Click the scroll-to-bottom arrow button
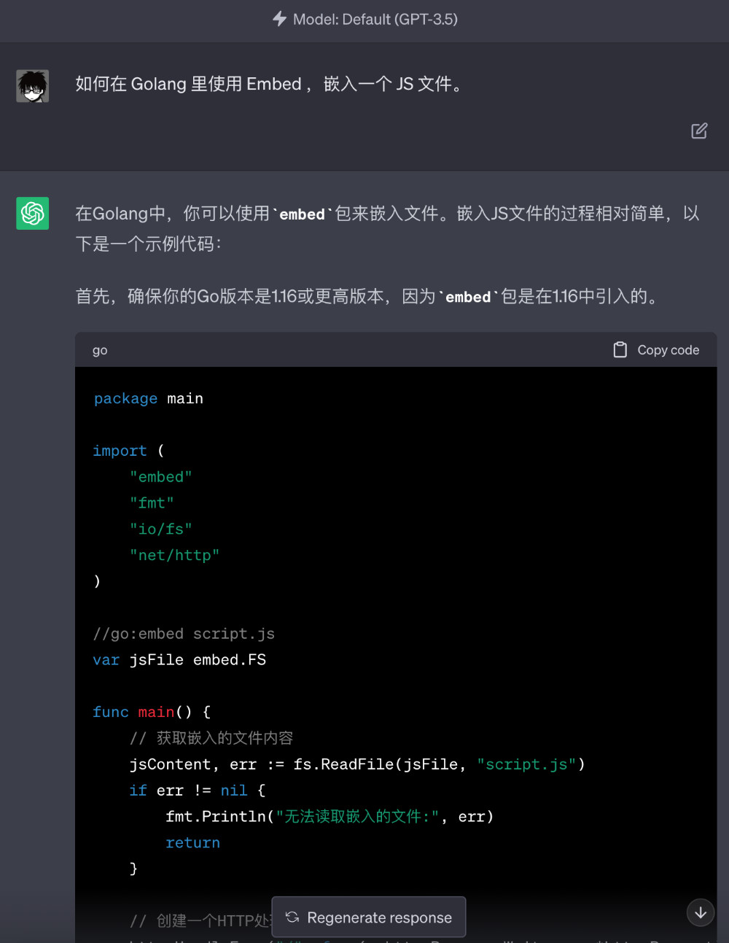This screenshot has height=943, width=729. point(701,912)
